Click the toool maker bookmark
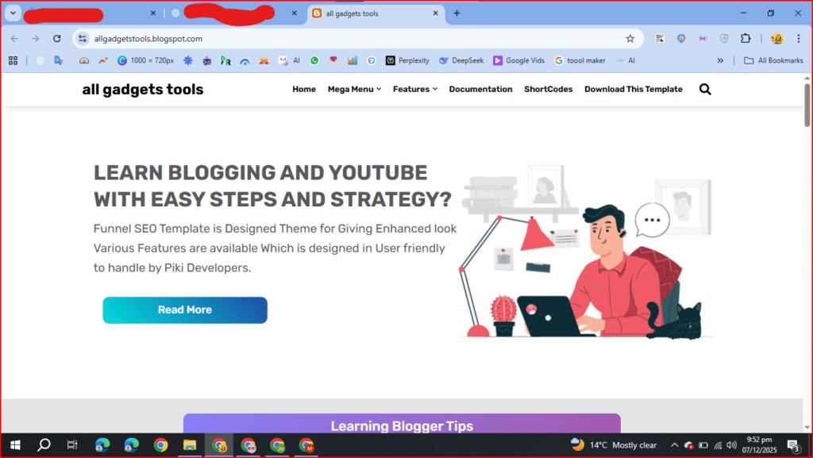Viewport: 813px width, 458px height. point(580,60)
